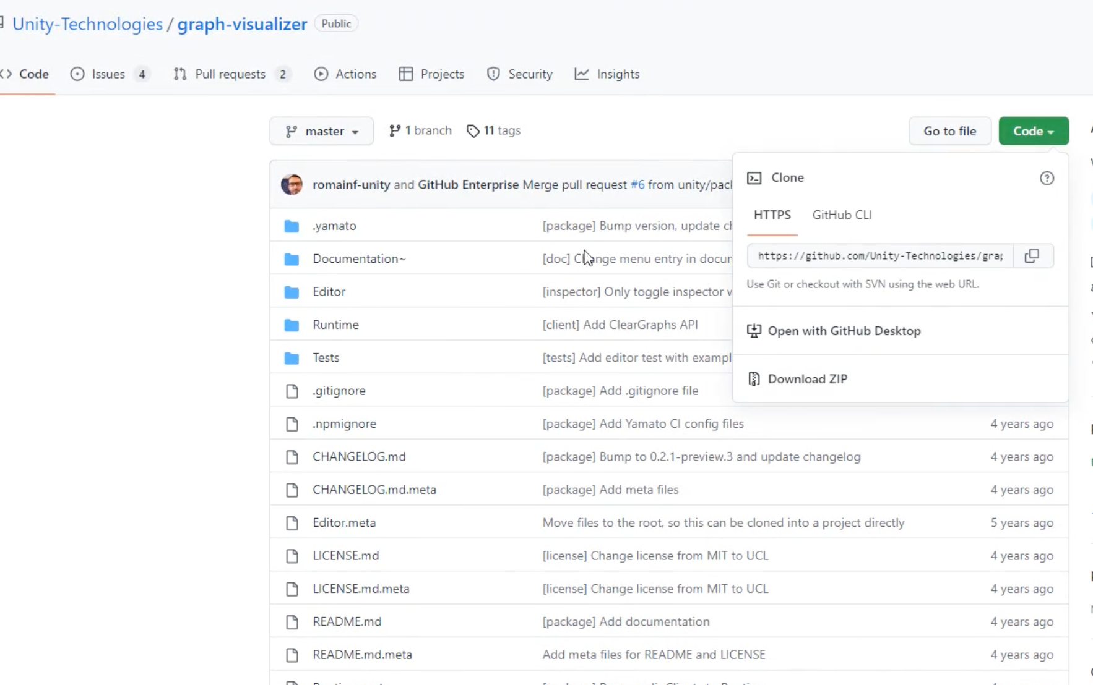The height and width of the screenshot is (685, 1093).
Task: Open the Runtime folder name
Action: [335, 325]
